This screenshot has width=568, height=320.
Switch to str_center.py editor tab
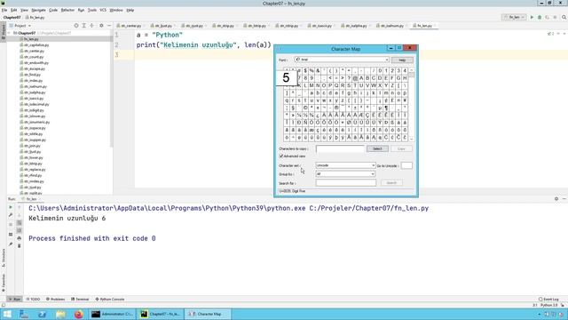(x=130, y=26)
